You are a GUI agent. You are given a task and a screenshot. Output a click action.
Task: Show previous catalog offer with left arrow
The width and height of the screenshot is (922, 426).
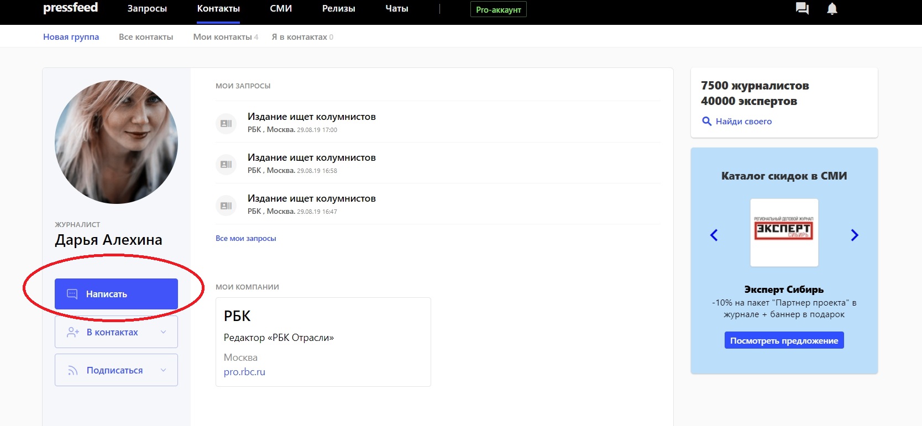coord(714,235)
